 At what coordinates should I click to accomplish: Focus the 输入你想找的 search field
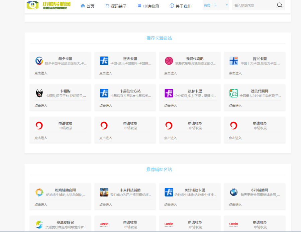[x=254, y=5]
